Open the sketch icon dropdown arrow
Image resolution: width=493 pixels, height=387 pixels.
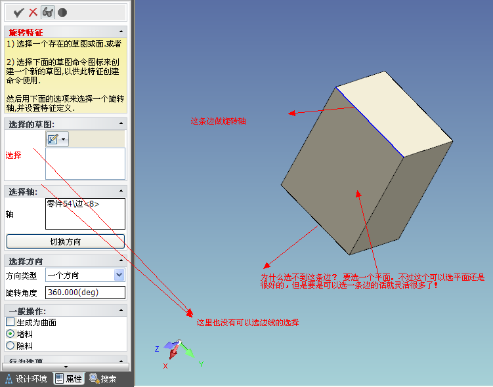[x=64, y=139]
